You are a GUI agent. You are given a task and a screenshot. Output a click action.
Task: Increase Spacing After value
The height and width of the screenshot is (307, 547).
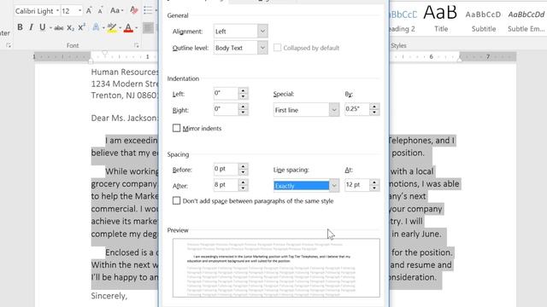pyautogui.click(x=243, y=182)
